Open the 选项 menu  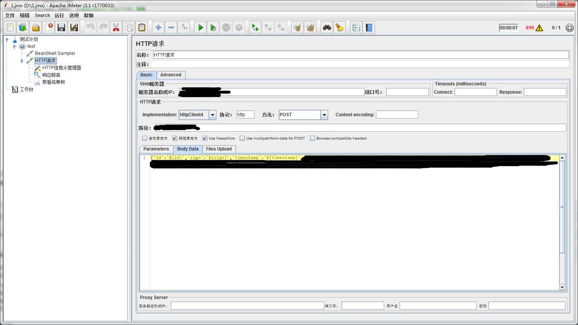click(x=74, y=15)
